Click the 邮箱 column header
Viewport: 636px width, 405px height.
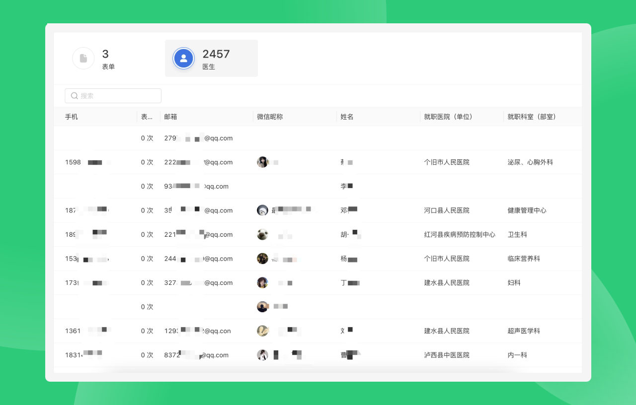coord(170,117)
